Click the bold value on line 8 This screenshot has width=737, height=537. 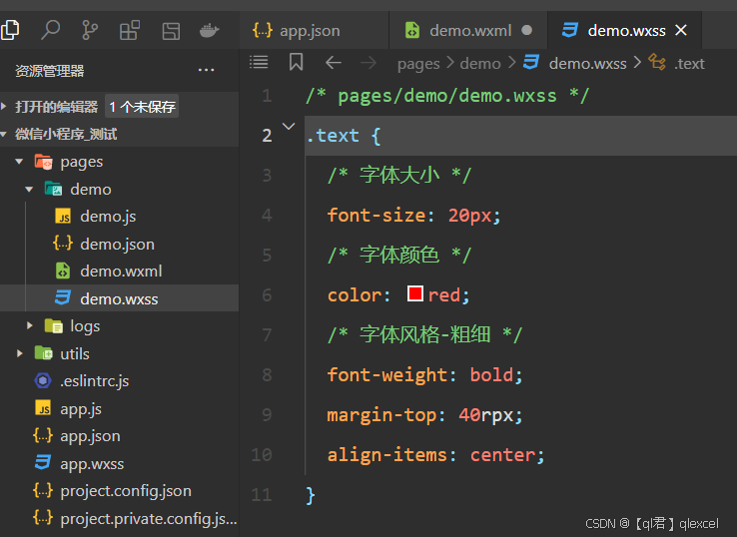(x=491, y=375)
